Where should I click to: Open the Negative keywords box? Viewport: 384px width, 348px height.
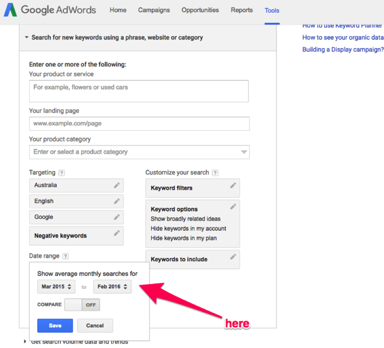point(76,236)
